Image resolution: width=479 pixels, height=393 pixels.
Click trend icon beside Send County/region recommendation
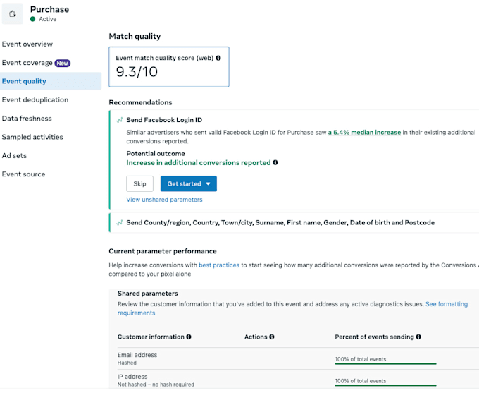tap(120, 222)
